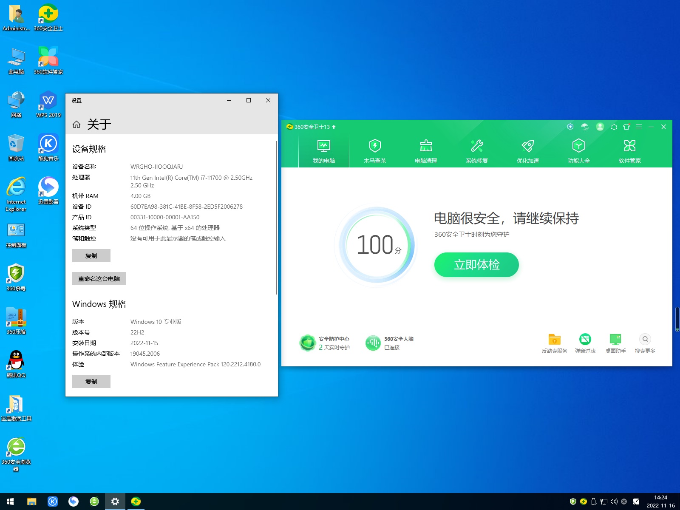Screen dimensions: 680x510
Task: Select 360压缩 desktop shortcut
Action: pyautogui.click(x=16, y=321)
